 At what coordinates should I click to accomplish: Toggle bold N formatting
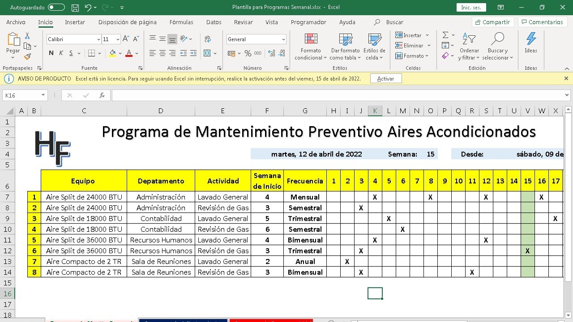point(51,53)
